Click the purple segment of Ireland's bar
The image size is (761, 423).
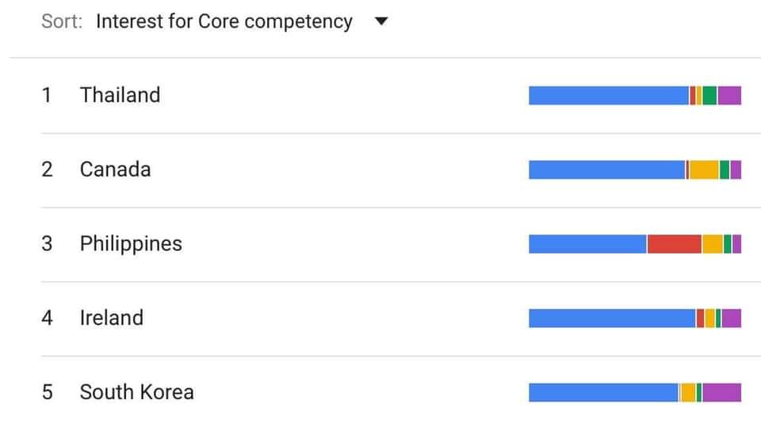[732, 318]
